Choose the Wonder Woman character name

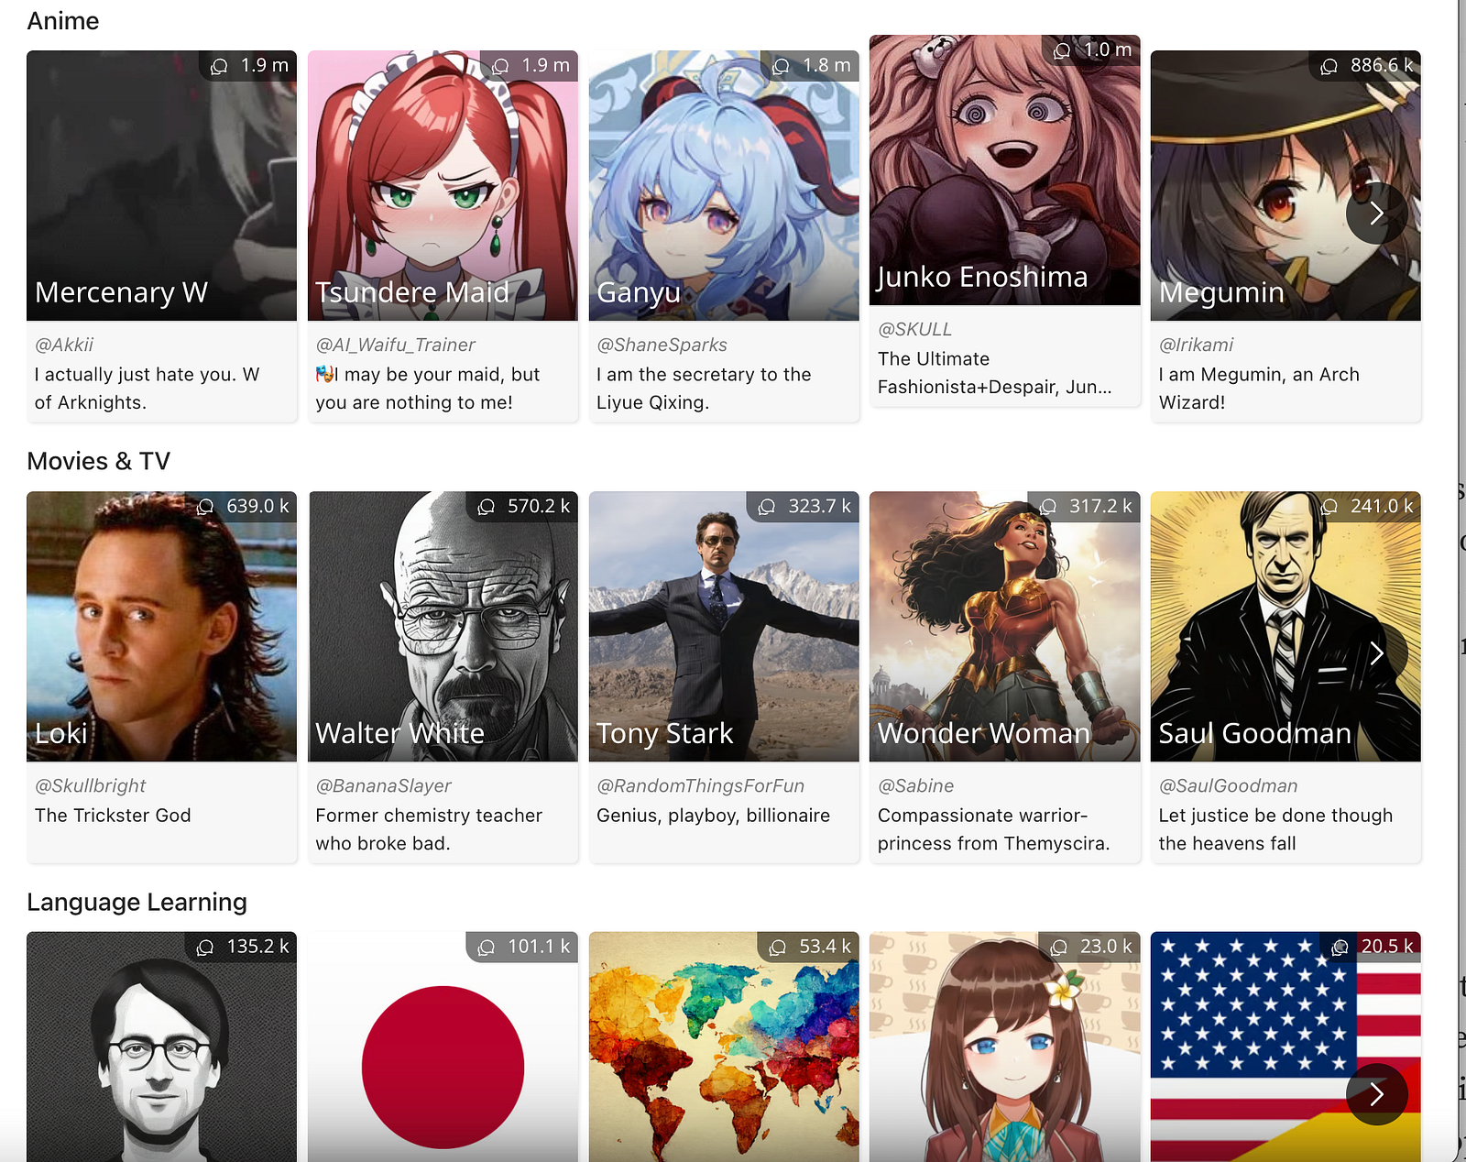coord(984,733)
